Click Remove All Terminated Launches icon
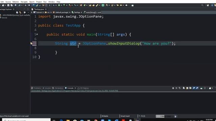The image size is (216, 121). (x=180, y=88)
